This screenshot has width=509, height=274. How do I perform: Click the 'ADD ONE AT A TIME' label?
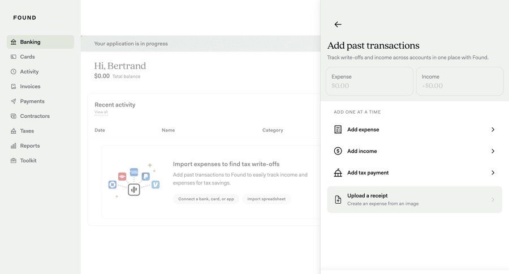(x=357, y=112)
